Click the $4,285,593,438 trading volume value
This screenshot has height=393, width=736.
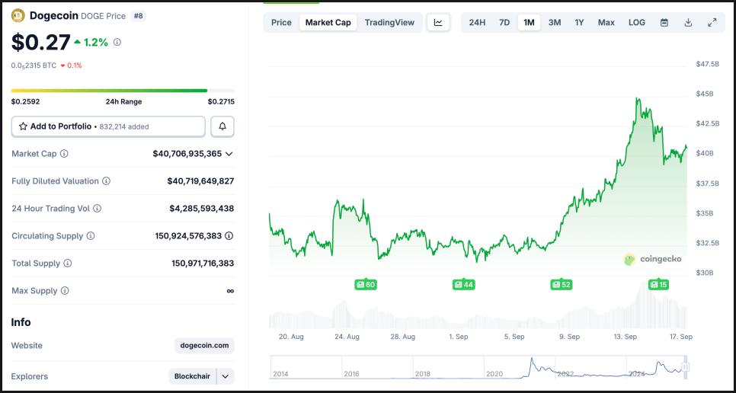pyautogui.click(x=202, y=208)
